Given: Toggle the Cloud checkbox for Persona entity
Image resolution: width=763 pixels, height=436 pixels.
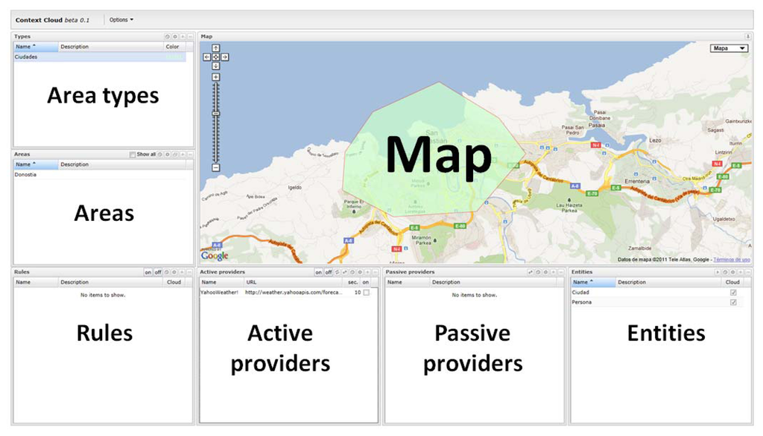Looking at the screenshot, I should click(x=733, y=302).
